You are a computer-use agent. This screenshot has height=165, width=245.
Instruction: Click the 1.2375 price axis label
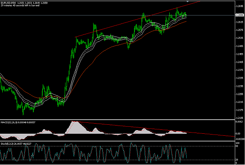(x=240, y=70)
